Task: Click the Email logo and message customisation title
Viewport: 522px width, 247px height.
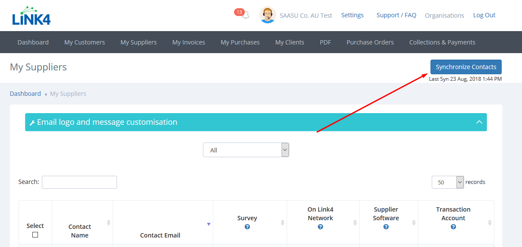Action: (x=107, y=122)
